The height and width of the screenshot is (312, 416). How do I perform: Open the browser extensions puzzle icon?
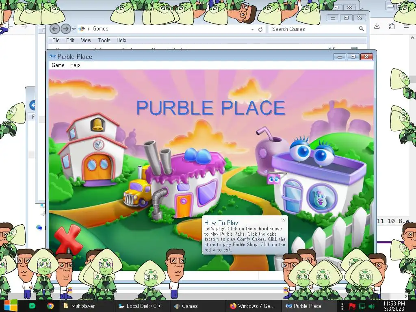point(392,26)
